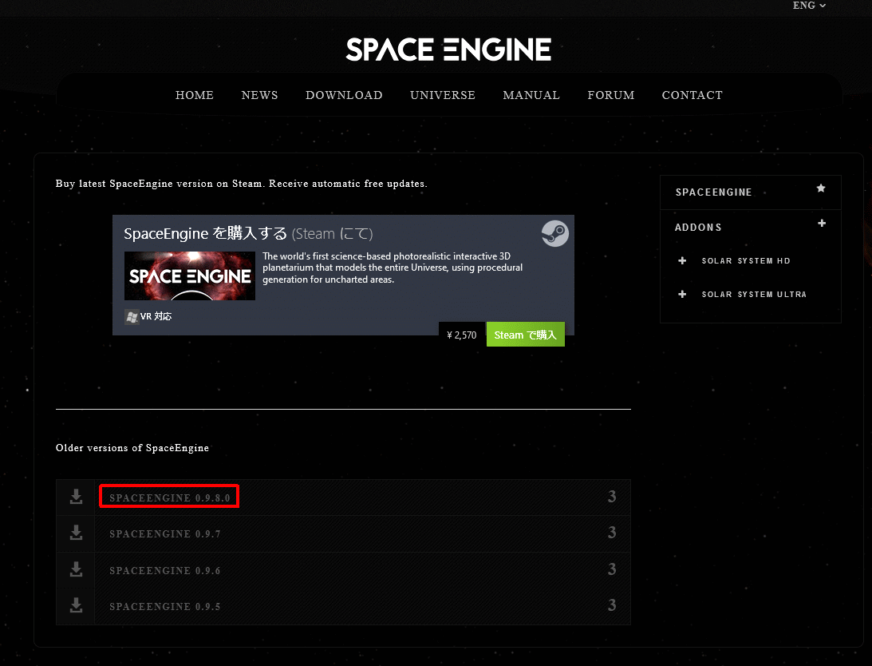Open the DOWNLOAD menu item
Image resolution: width=872 pixels, height=666 pixels.
[344, 95]
